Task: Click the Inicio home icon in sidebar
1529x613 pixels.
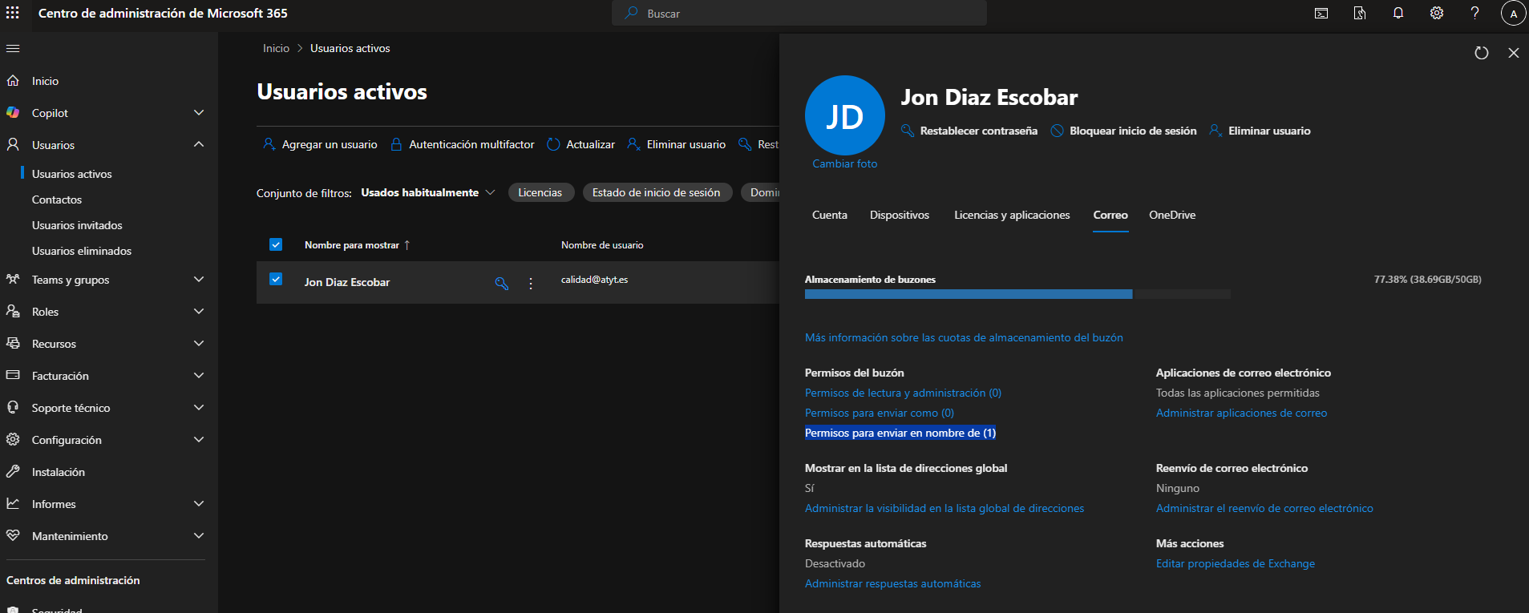Action: pos(13,81)
